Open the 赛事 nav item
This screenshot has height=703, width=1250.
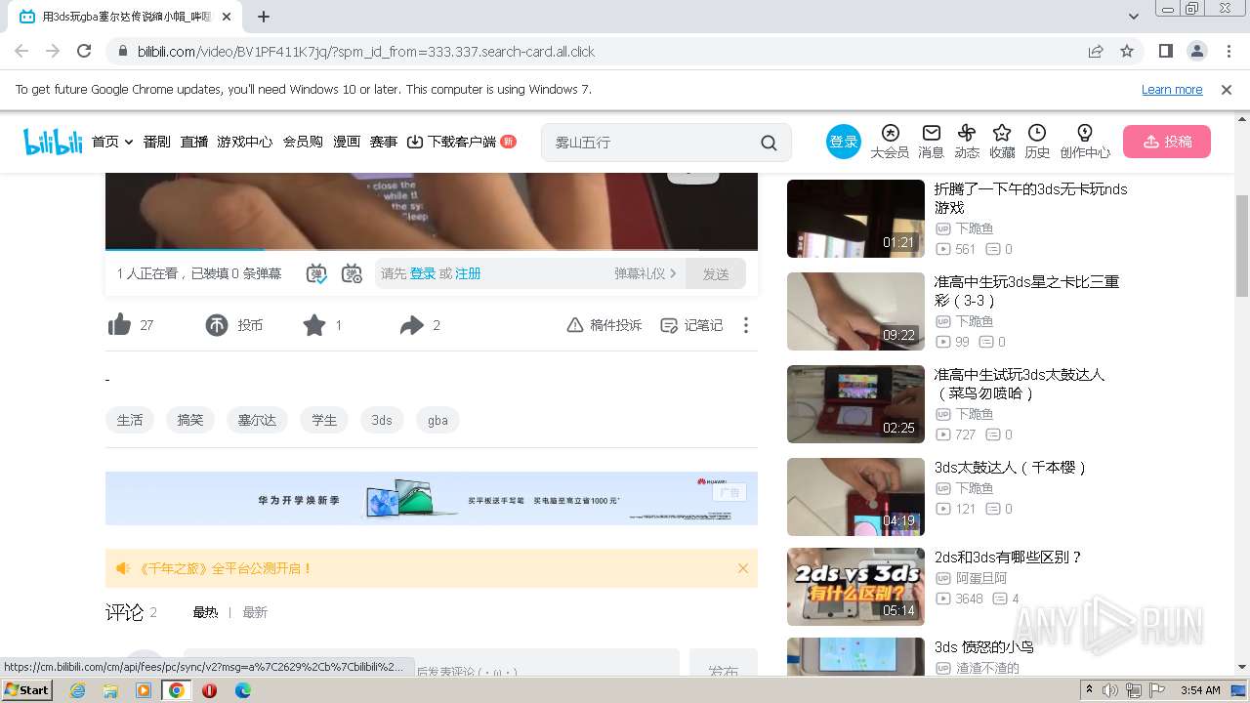coord(384,142)
